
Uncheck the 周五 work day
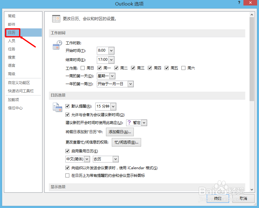point(166,68)
